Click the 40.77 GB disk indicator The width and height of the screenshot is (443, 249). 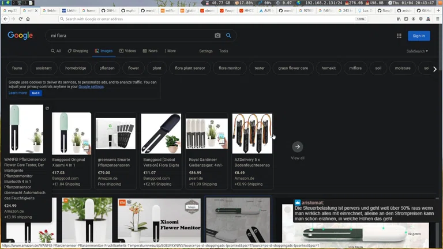pos(218,2)
